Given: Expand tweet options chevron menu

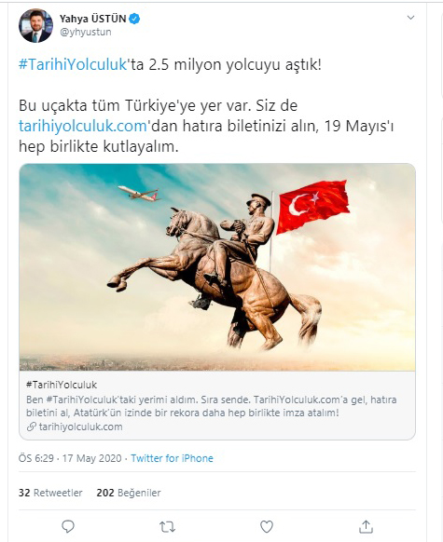Looking at the screenshot, I should (410, 18).
